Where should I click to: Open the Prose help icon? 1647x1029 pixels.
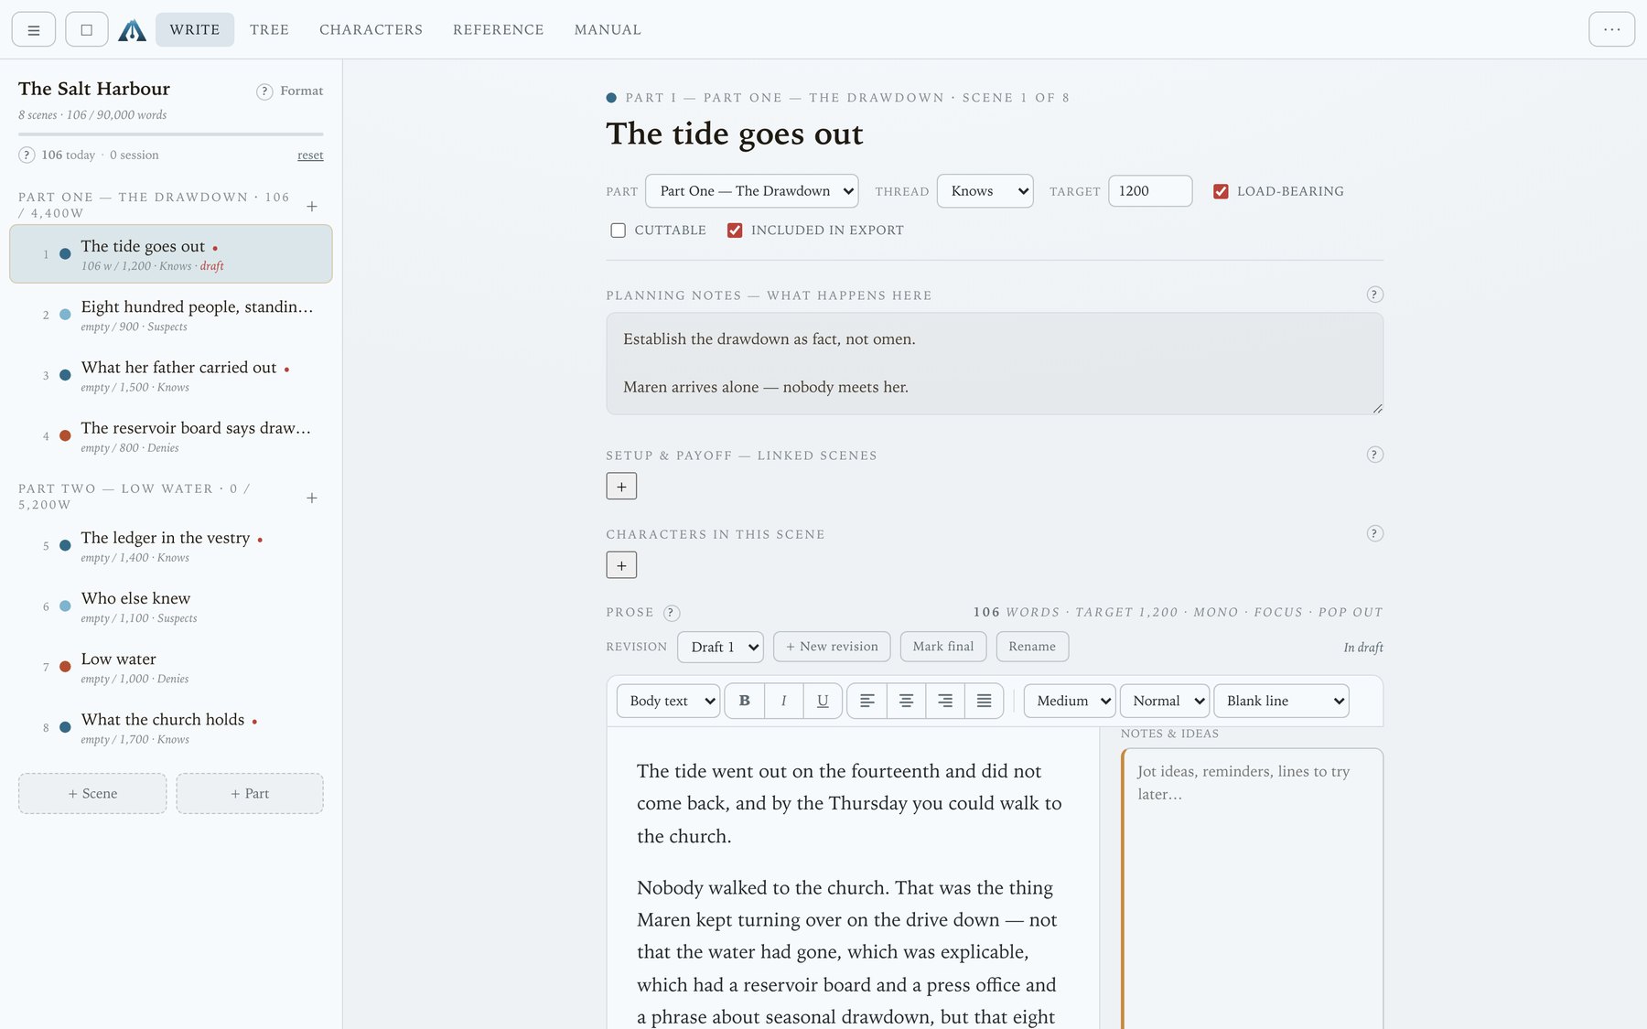tap(671, 613)
